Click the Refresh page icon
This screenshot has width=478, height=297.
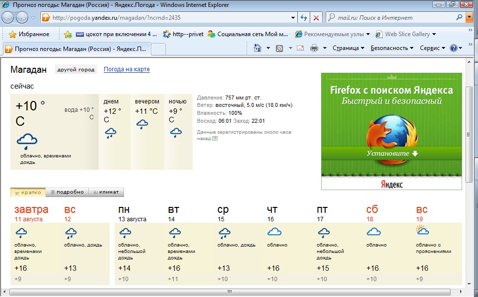[x=304, y=18]
